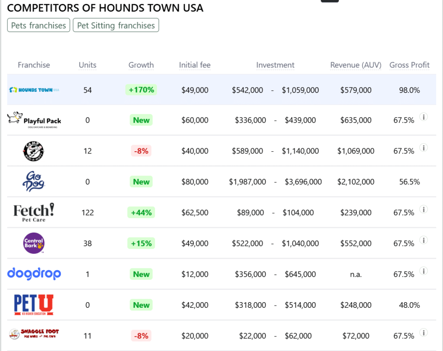
Task: Sort by the Units column header
Action: click(87, 65)
